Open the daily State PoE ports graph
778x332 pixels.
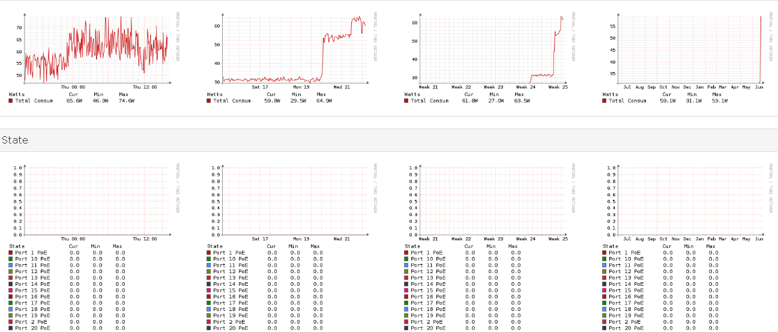97,201
